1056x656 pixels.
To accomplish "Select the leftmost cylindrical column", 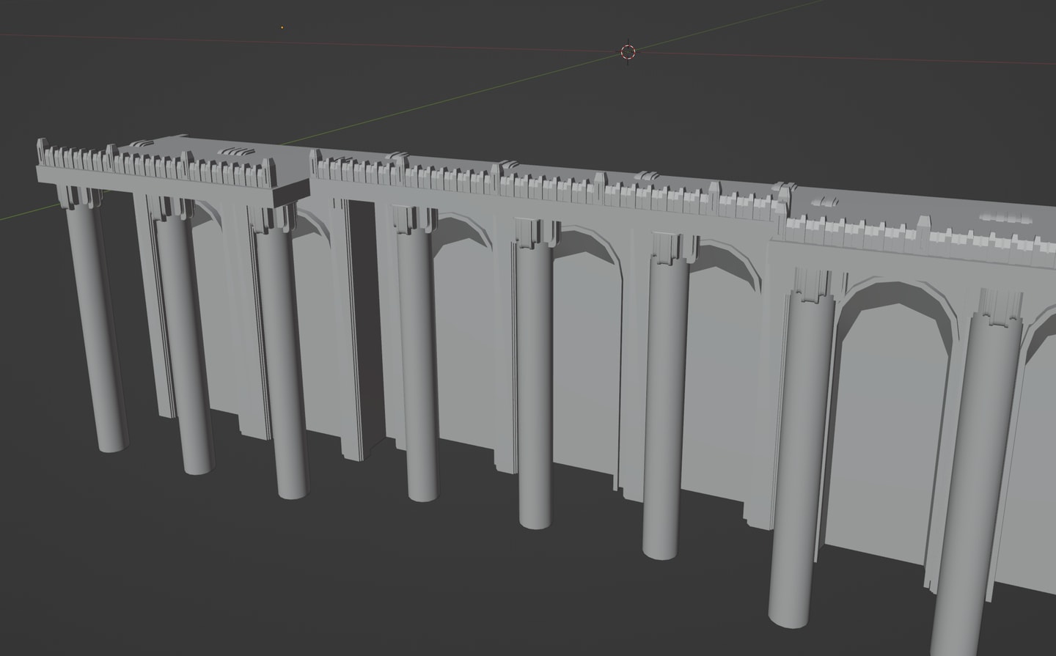I will 95,330.
